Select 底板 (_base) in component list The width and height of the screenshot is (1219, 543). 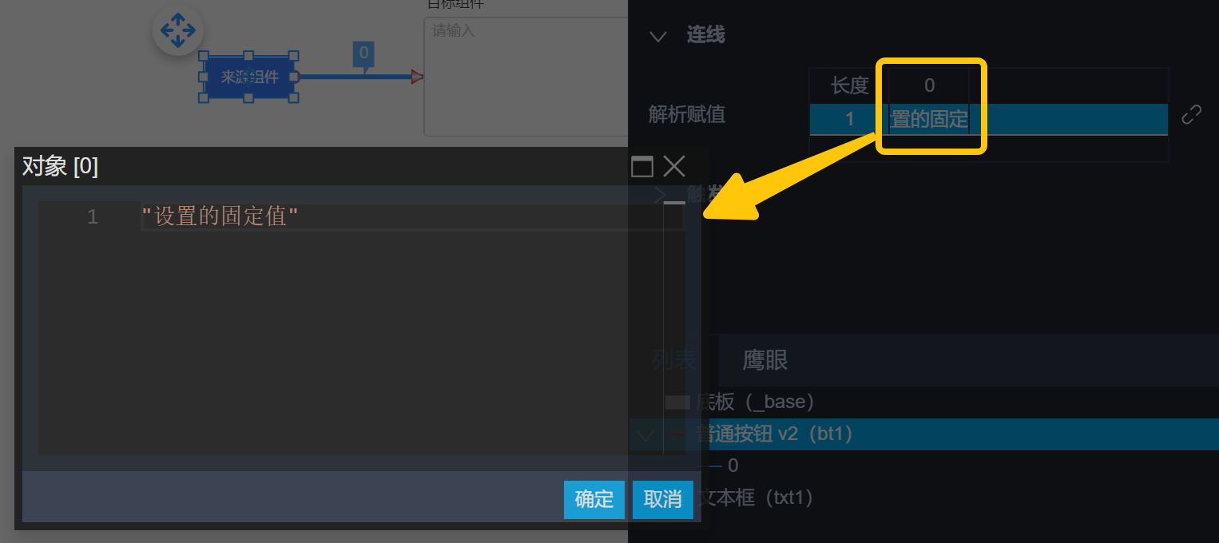pyautogui.click(x=753, y=402)
